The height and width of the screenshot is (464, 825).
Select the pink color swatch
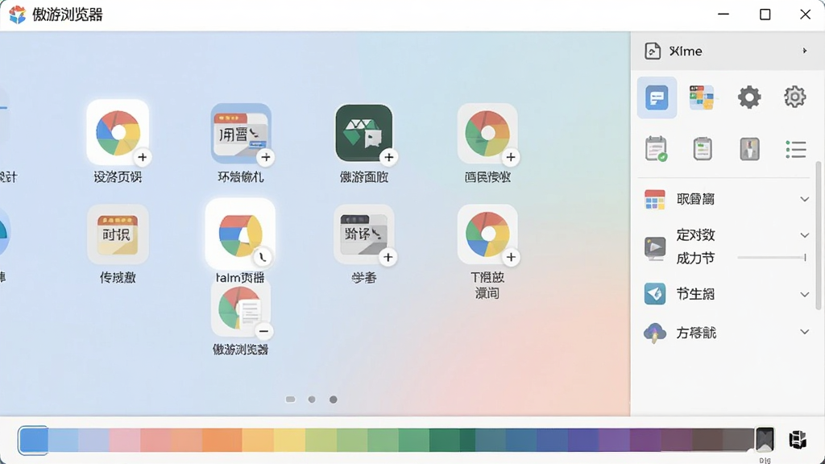click(x=125, y=441)
